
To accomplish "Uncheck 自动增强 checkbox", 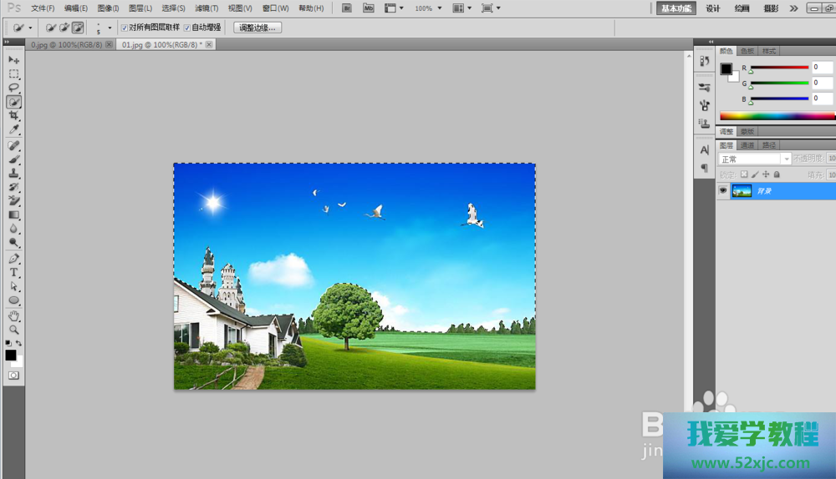I will coord(187,28).
